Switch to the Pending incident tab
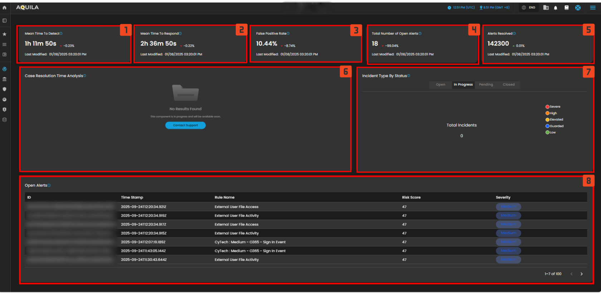This screenshot has width=601, height=293. click(486, 85)
